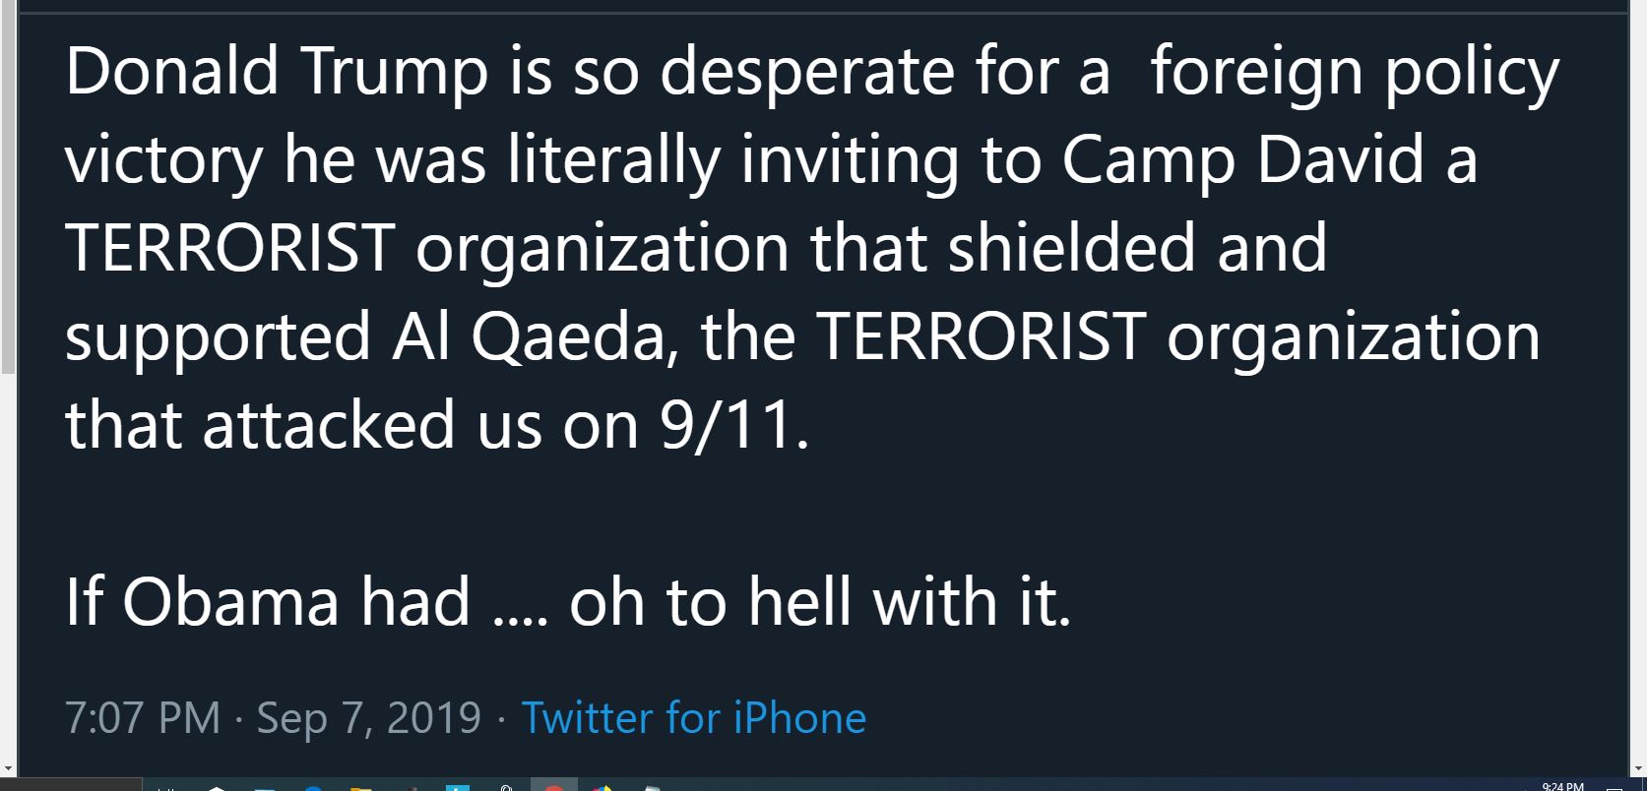The height and width of the screenshot is (791, 1647).
Task: Open the light-blue square taskbar app icon
Action: pos(458,788)
